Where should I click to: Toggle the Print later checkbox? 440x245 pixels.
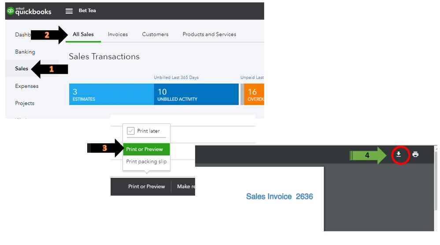tap(130, 131)
